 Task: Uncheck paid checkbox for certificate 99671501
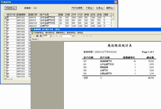tap(8, 17)
